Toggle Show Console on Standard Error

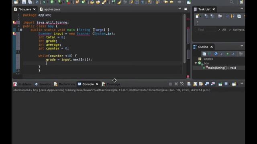[213, 84]
